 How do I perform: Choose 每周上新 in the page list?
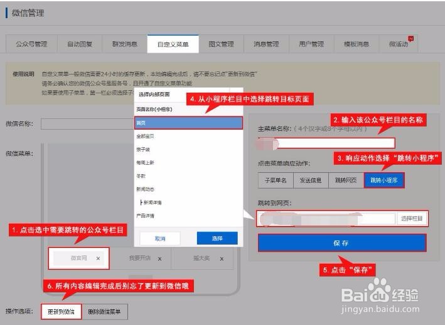[188, 163]
